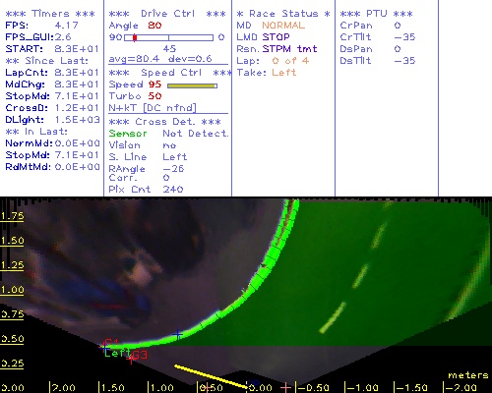Click the yellow steering direction line
492x393 pixels.
pyautogui.click(x=211, y=376)
